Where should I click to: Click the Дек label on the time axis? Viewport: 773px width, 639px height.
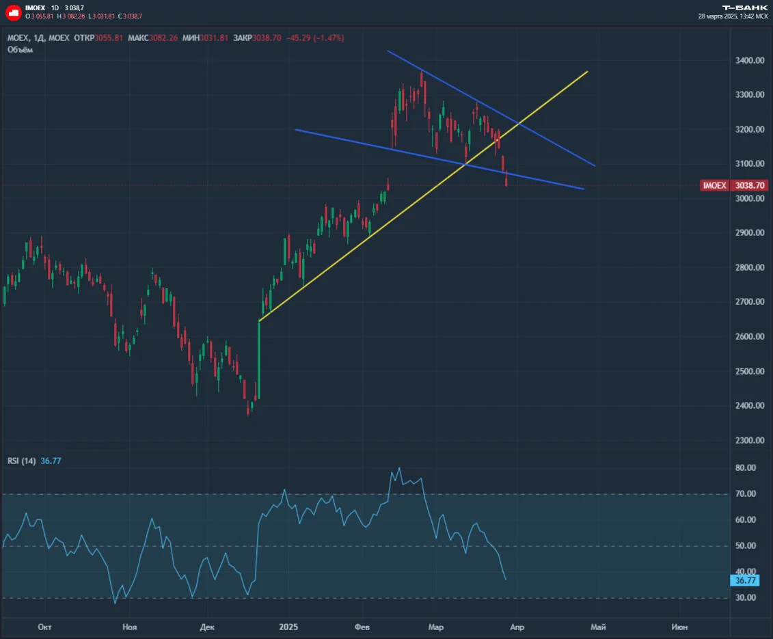(207, 627)
